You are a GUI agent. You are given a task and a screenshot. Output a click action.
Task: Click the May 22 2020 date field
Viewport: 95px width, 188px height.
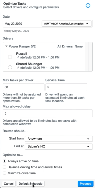(22, 23)
